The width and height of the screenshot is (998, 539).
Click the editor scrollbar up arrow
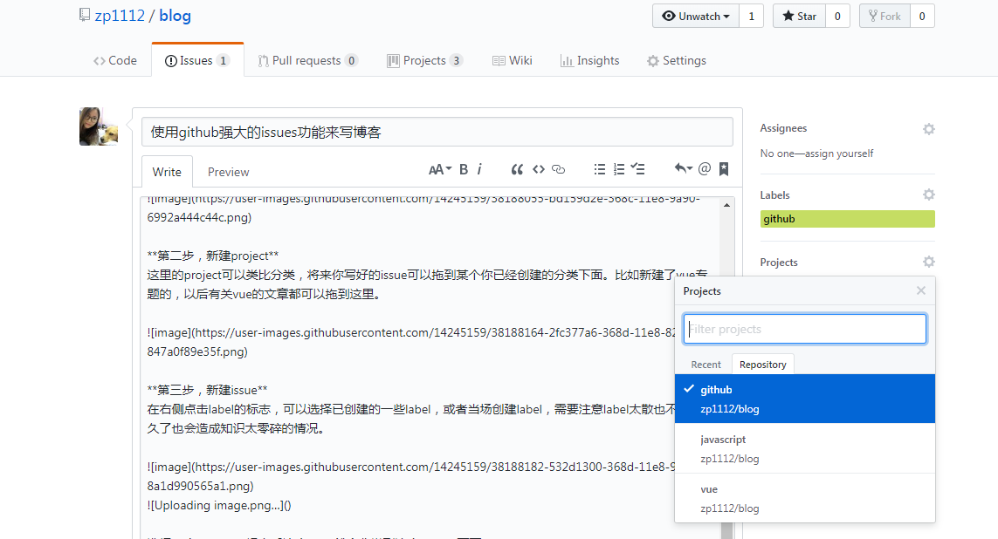[726, 205]
